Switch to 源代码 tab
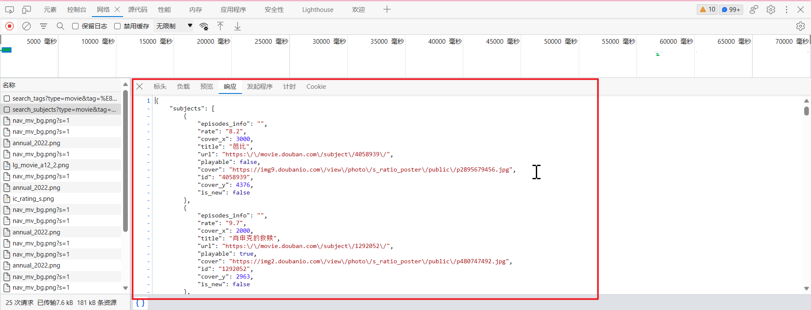The image size is (811, 310). [138, 9]
